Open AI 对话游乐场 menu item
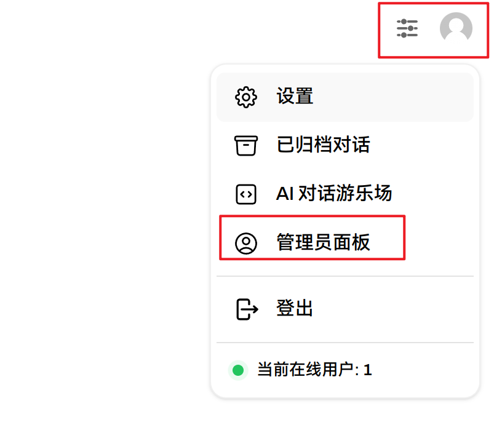The height and width of the screenshot is (441, 502). pos(333,194)
